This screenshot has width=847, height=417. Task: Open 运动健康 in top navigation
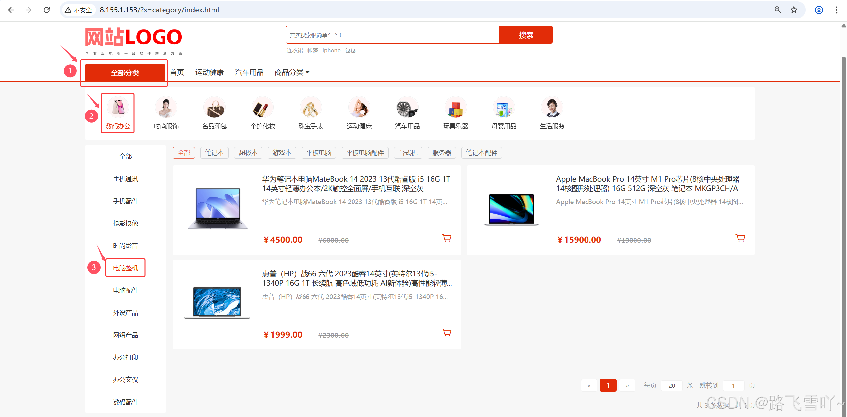tap(209, 72)
